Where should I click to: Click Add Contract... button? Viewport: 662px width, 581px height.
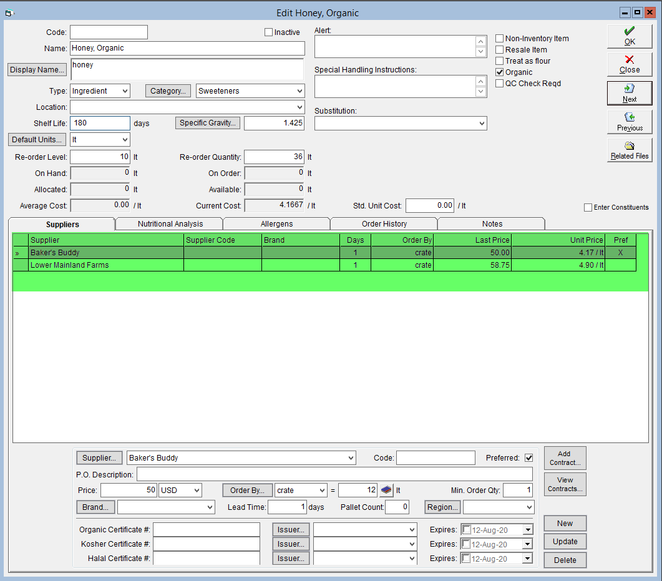[x=565, y=458]
